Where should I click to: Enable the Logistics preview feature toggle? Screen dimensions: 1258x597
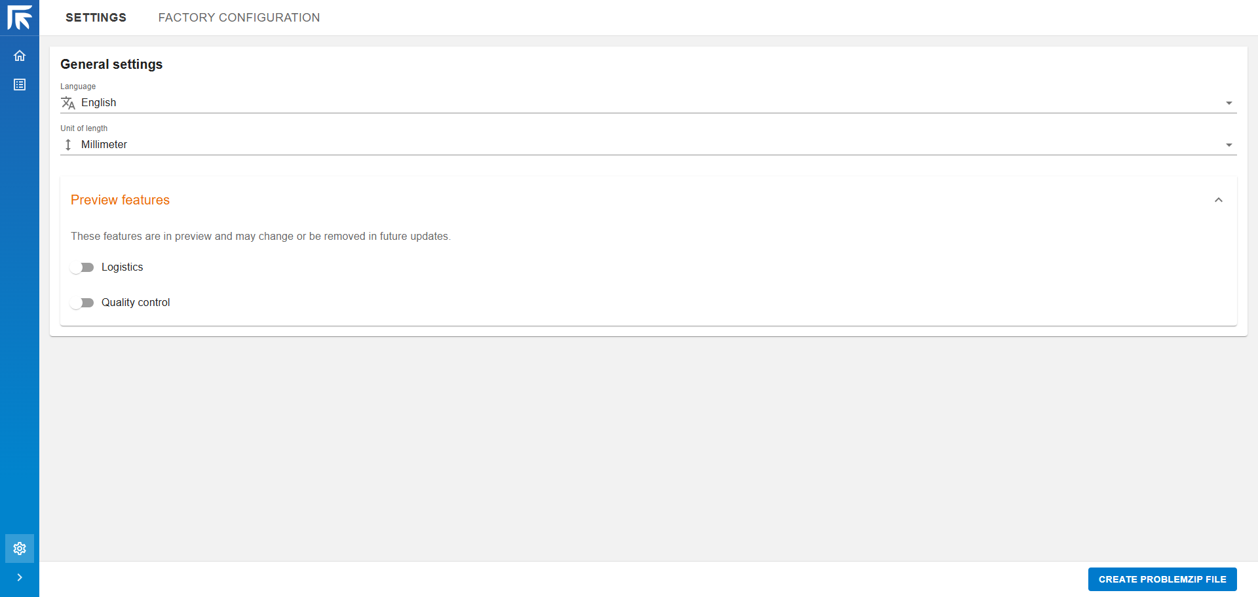click(x=82, y=267)
